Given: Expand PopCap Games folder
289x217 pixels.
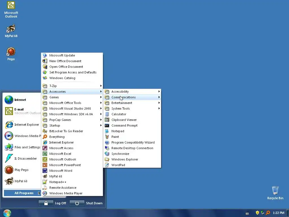Looking at the screenshot, I should click(x=72, y=120).
